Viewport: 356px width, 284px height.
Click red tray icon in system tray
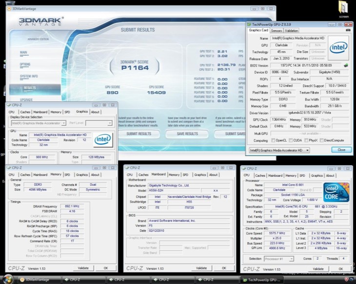347,279
